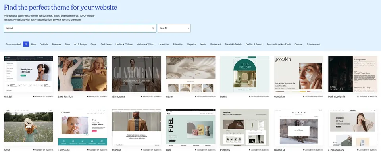This screenshot has height=157, width=381.
Task: Open the Luxus nail bar thumbnail
Action: click(245, 74)
